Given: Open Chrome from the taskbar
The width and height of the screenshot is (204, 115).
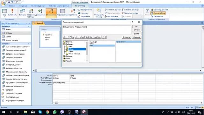Looking at the screenshot, I should (x=47, y=112).
